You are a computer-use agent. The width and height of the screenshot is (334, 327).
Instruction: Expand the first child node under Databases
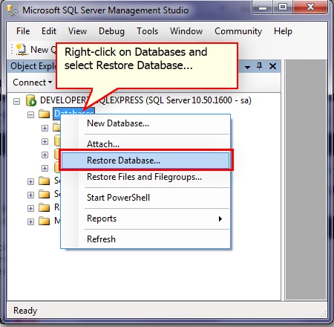[45, 128]
